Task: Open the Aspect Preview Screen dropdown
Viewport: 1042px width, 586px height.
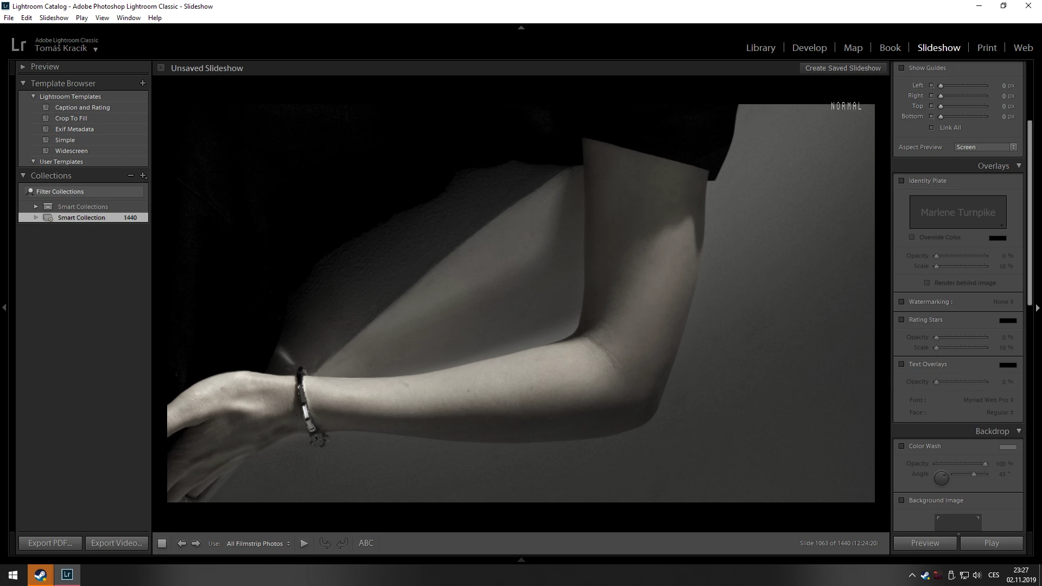Action: tap(986, 147)
